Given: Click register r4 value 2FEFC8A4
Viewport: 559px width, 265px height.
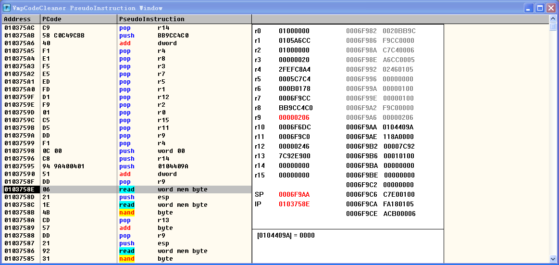Looking at the screenshot, I should tap(294, 69).
